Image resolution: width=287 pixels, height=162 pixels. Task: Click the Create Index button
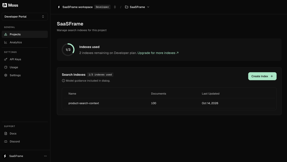click(x=262, y=76)
